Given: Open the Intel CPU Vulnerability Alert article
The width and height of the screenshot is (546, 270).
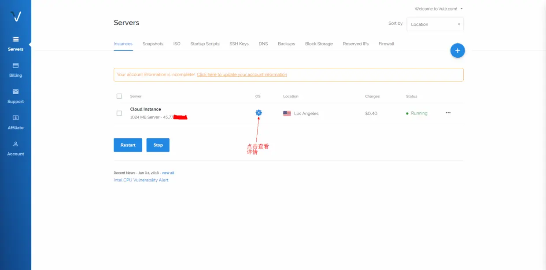Looking at the screenshot, I should click(141, 180).
